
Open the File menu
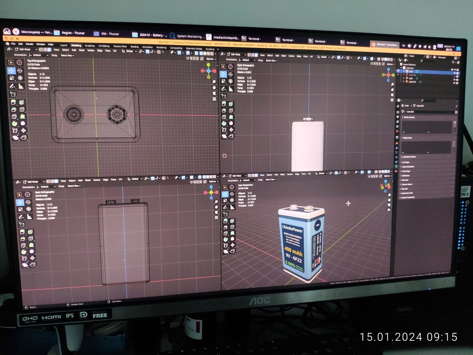tap(13, 44)
